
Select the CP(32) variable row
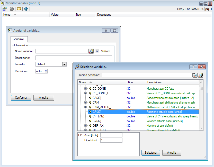coord(143,112)
